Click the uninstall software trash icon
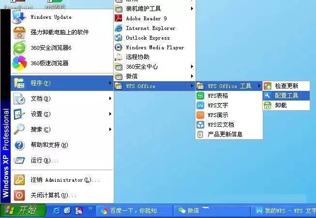Screen dimensions: 316x218 19,32
